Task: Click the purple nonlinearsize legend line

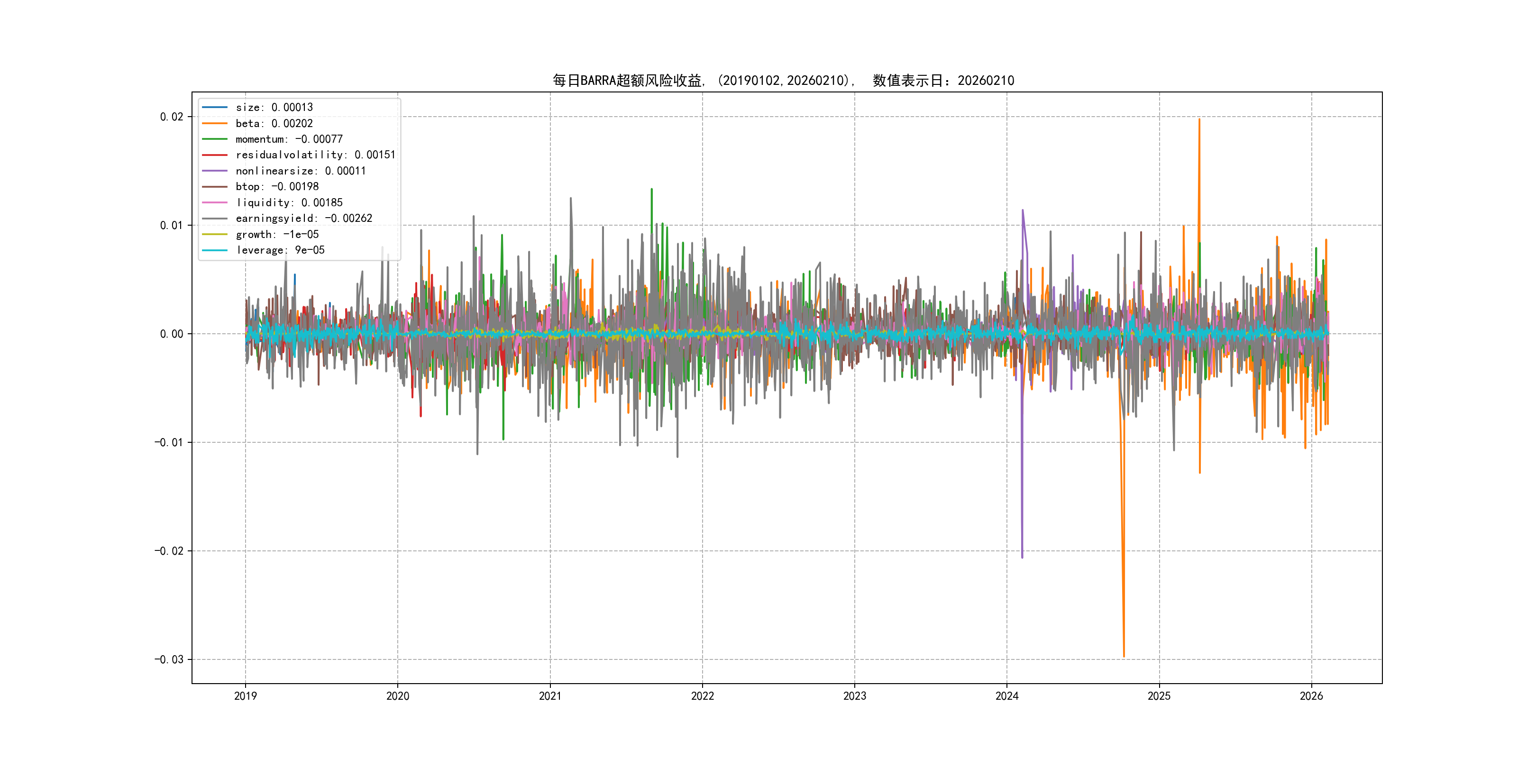Action: (215, 171)
